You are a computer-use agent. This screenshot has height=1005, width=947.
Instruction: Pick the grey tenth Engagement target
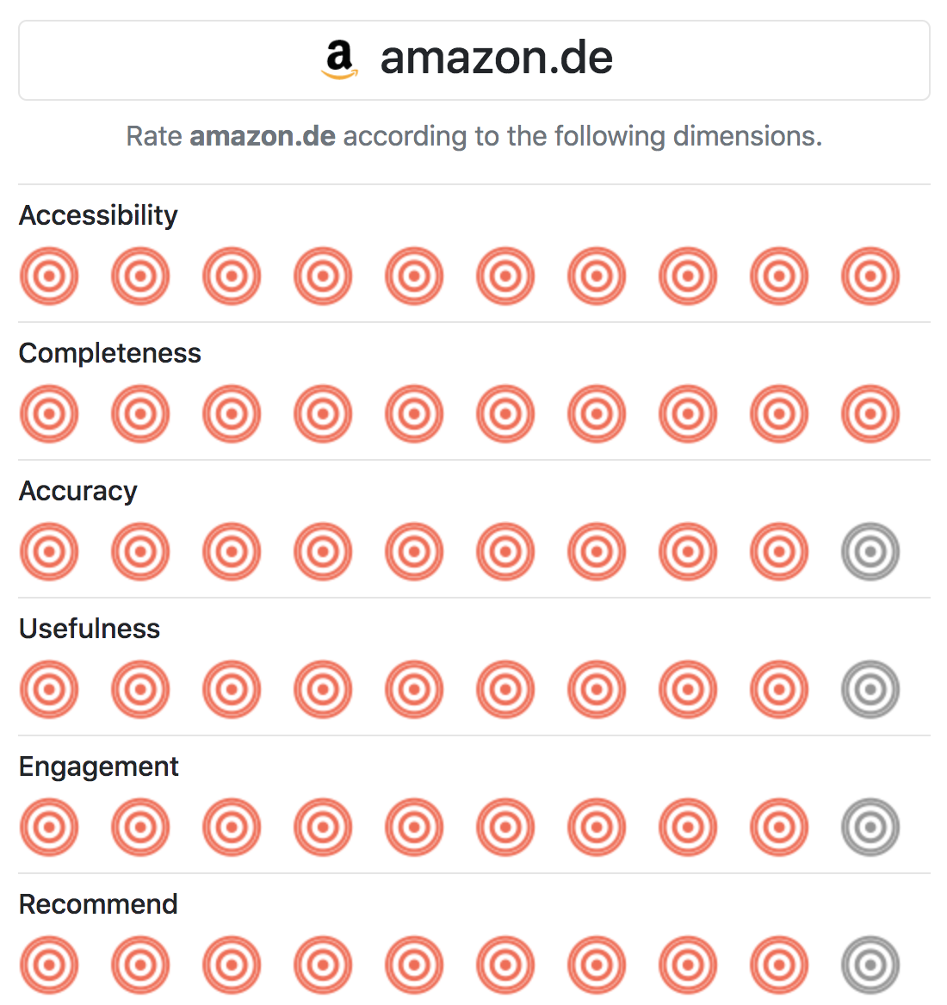coord(870,828)
